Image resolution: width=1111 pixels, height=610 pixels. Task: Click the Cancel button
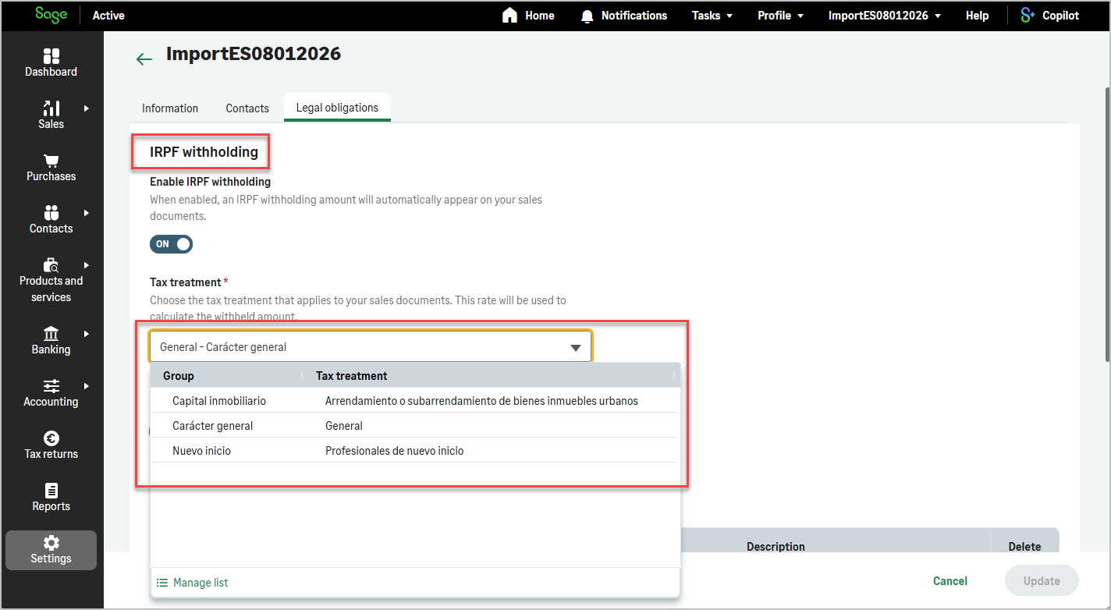950,581
